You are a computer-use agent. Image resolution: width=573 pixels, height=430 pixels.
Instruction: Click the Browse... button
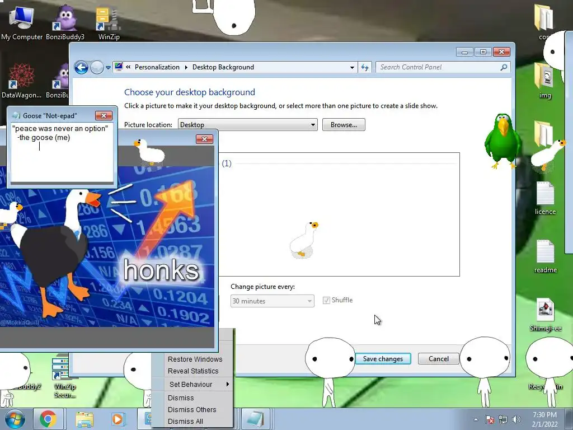pos(344,125)
